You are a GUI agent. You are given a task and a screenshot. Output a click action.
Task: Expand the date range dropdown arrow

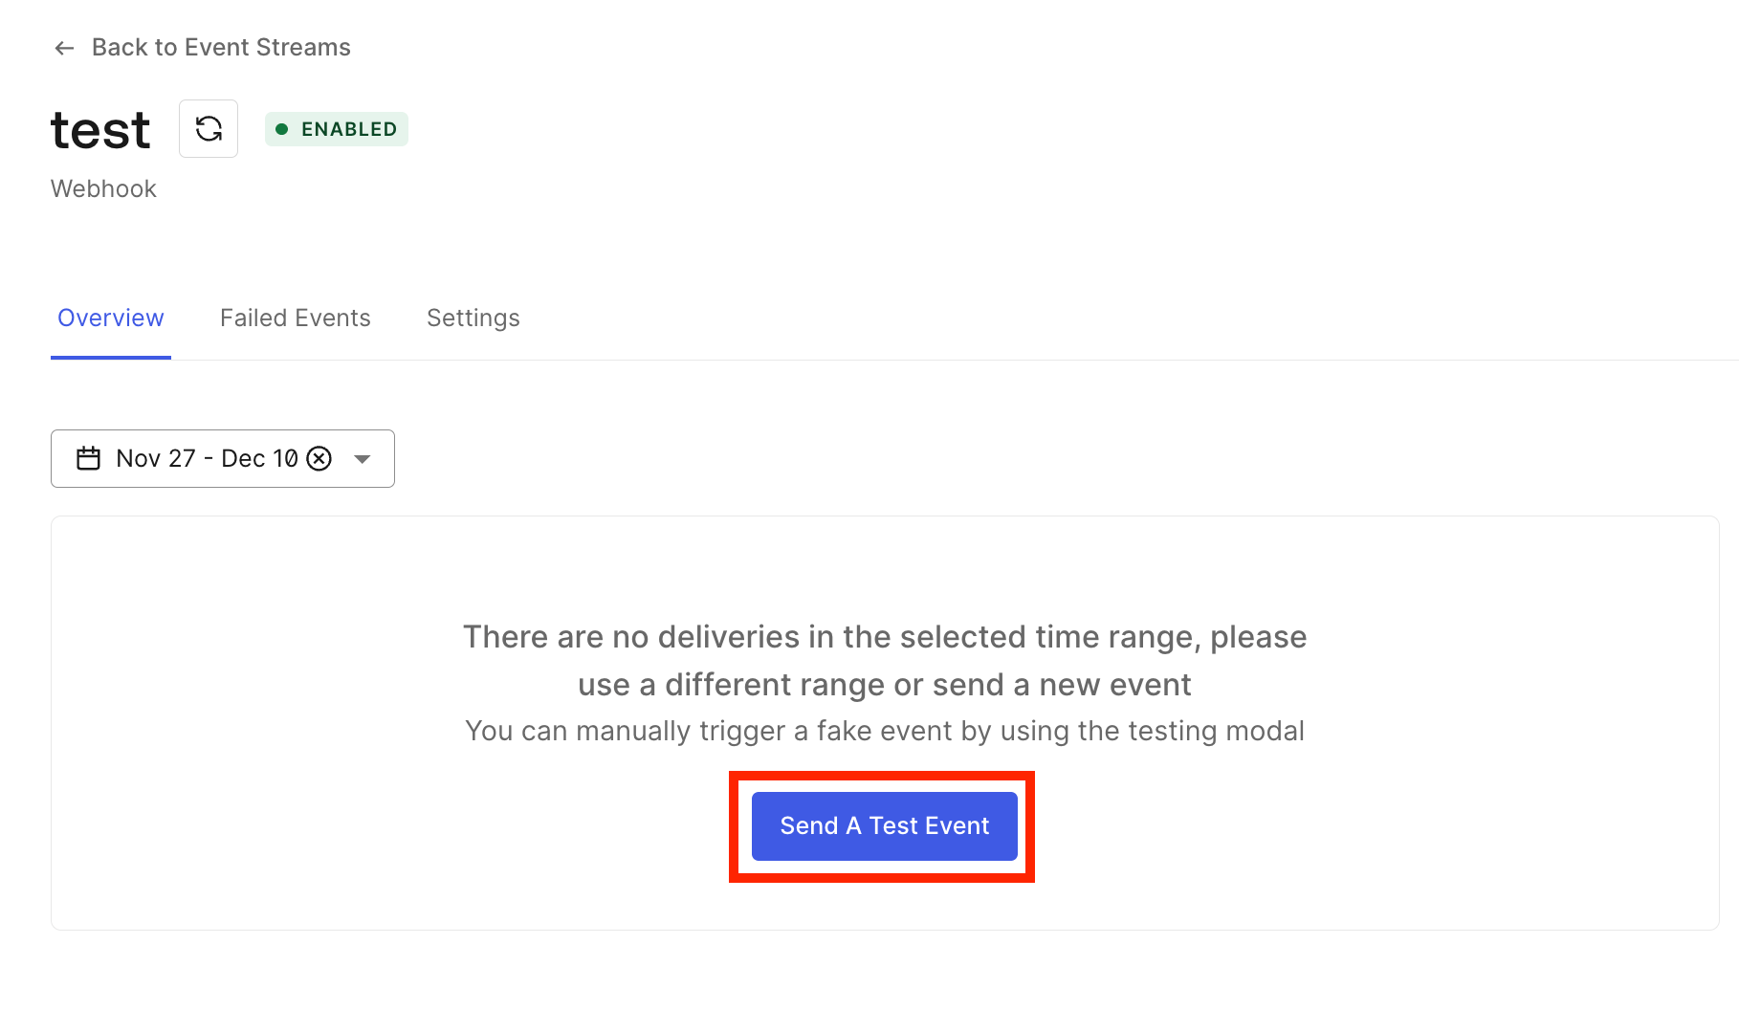(x=363, y=459)
